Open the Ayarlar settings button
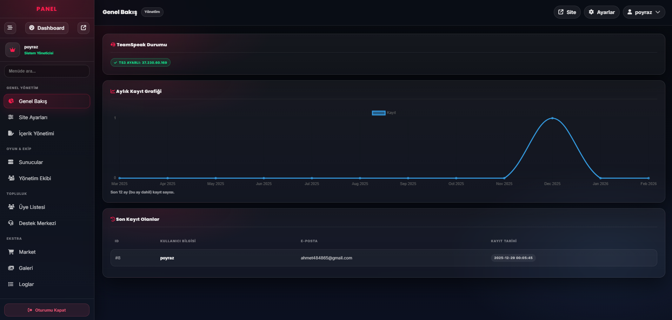Viewport: 672px width, 320px height. coord(601,12)
